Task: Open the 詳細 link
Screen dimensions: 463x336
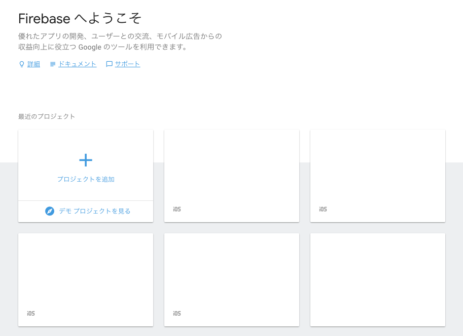Action: click(33, 64)
